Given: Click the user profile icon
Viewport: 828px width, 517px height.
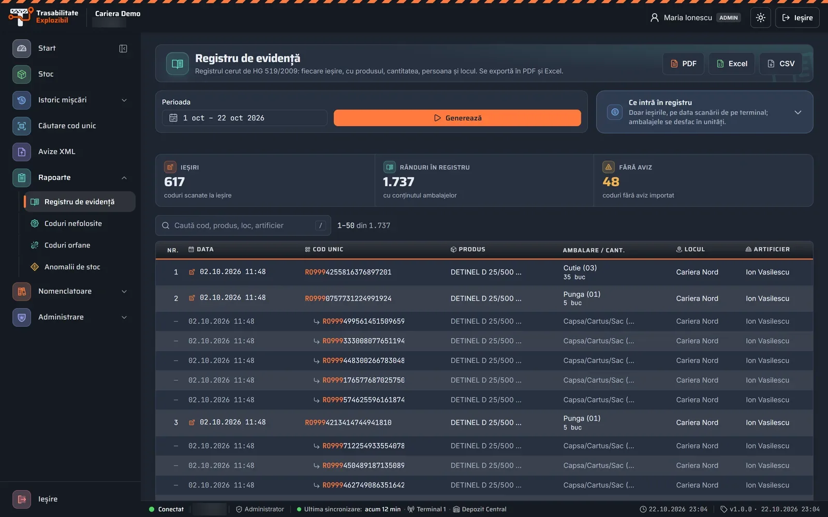Looking at the screenshot, I should (x=654, y=18).
